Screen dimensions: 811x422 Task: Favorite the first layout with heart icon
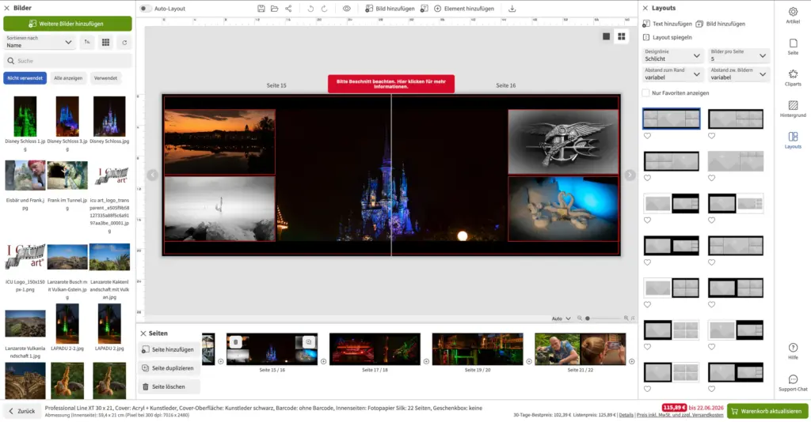pyautogui.click(x=648, y=136)
